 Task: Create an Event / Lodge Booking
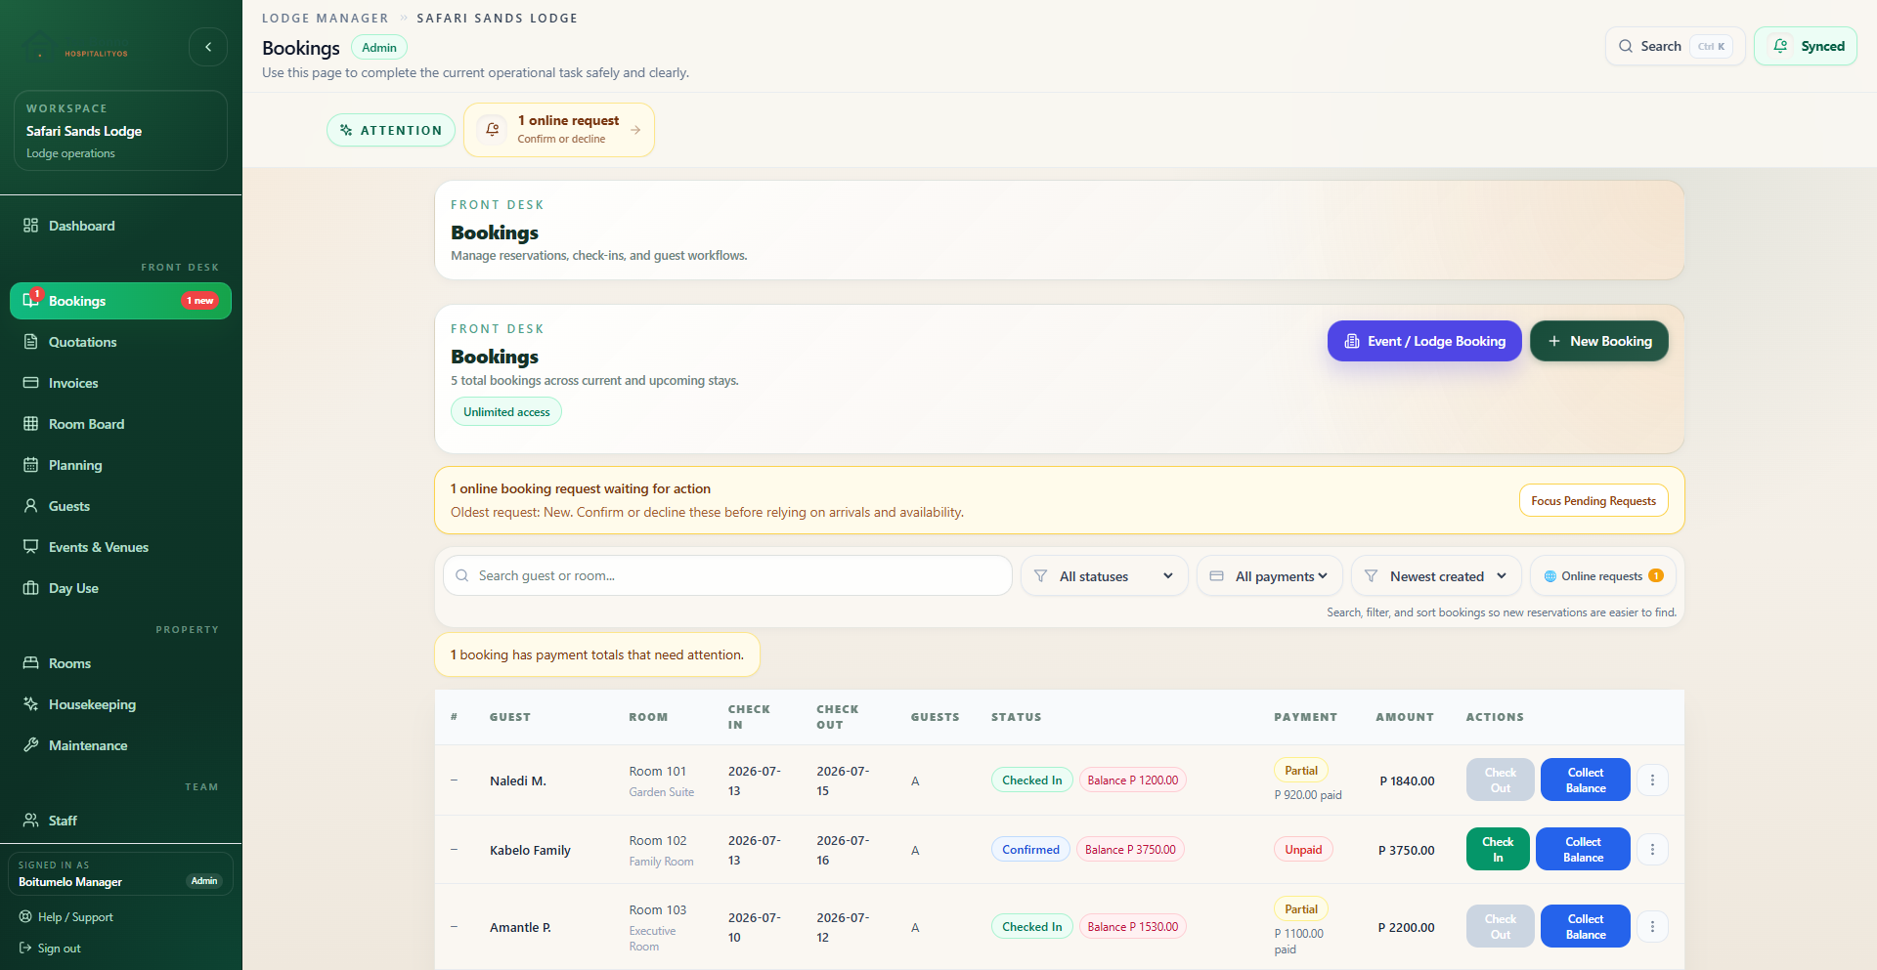(x=1424, y=341)
